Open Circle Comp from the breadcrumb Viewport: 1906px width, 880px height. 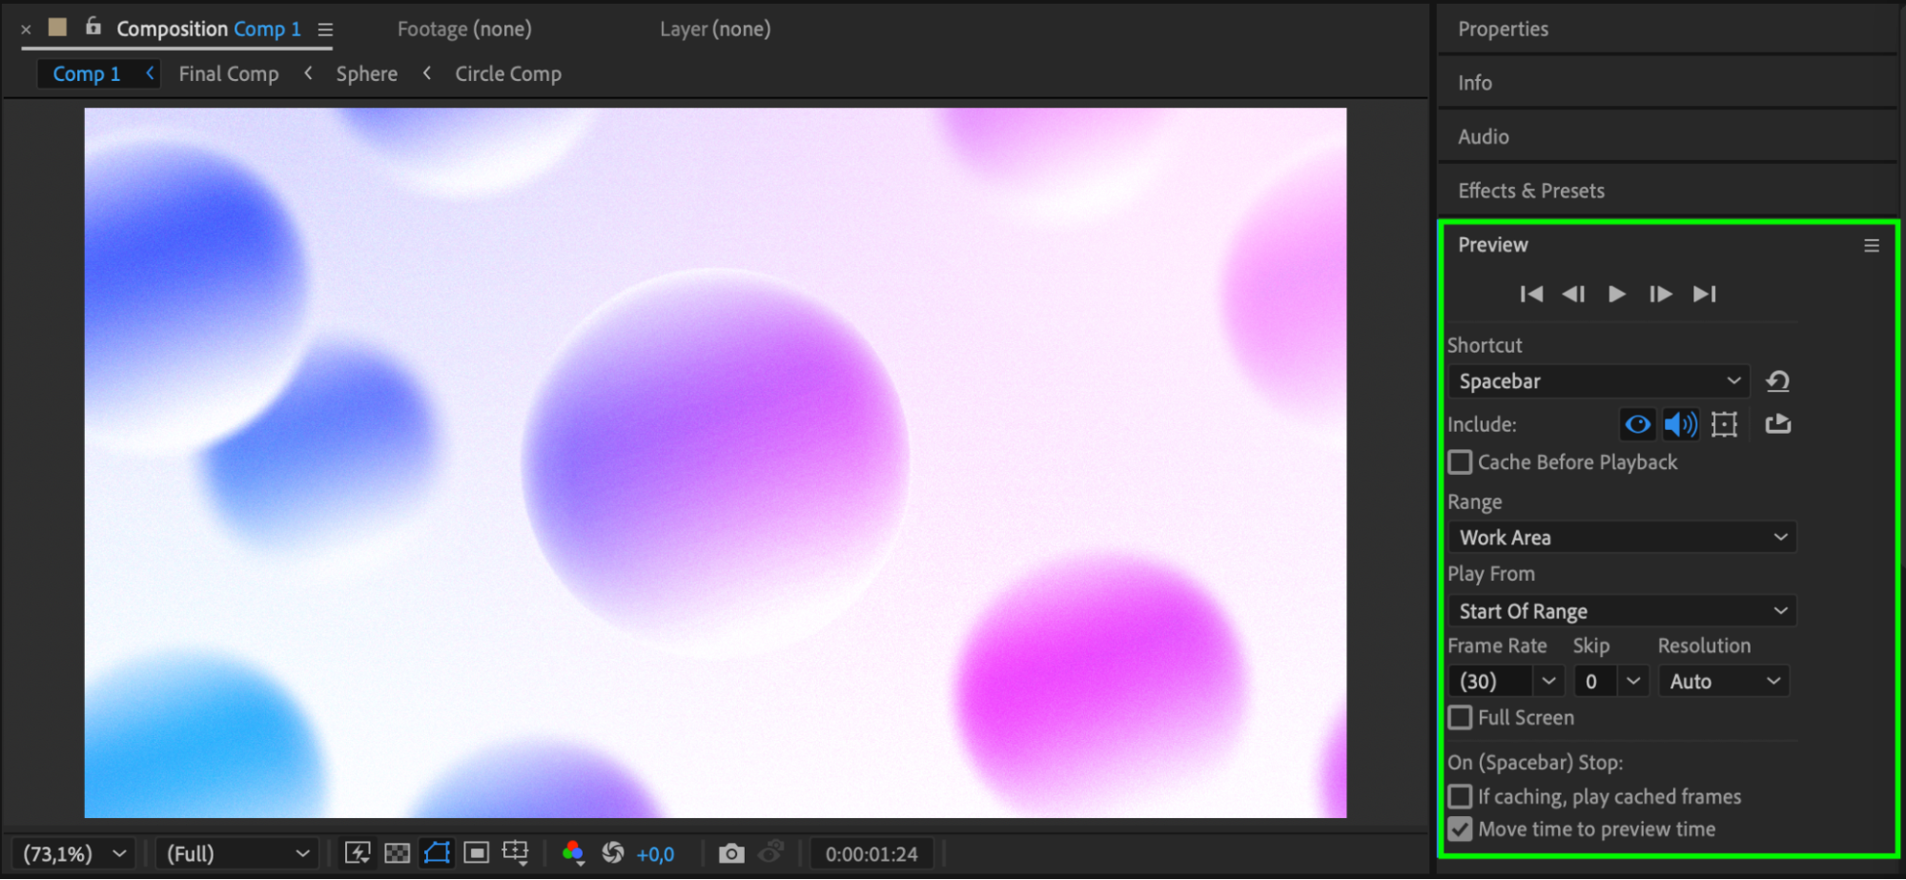(508, 73)
